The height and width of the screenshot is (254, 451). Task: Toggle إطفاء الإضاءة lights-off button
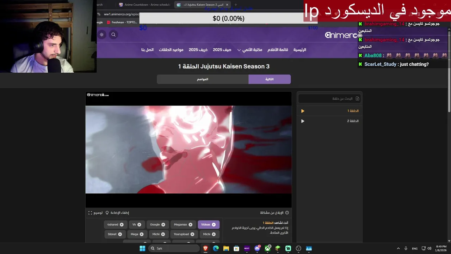point(117,213)
